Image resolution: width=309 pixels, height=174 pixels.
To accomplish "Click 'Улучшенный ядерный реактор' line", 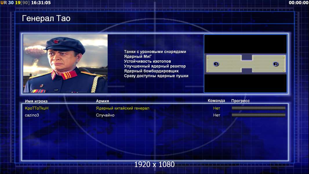I will pos(155,66).
